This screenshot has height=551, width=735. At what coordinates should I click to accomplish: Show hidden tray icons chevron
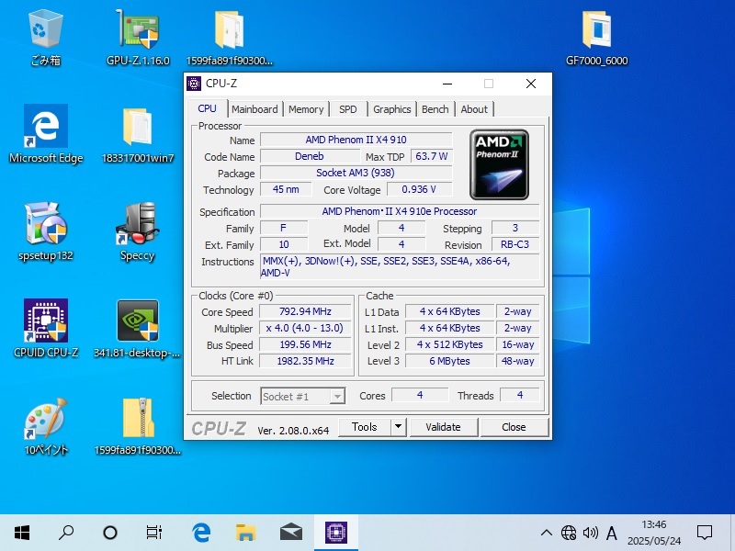click(546, 533)
